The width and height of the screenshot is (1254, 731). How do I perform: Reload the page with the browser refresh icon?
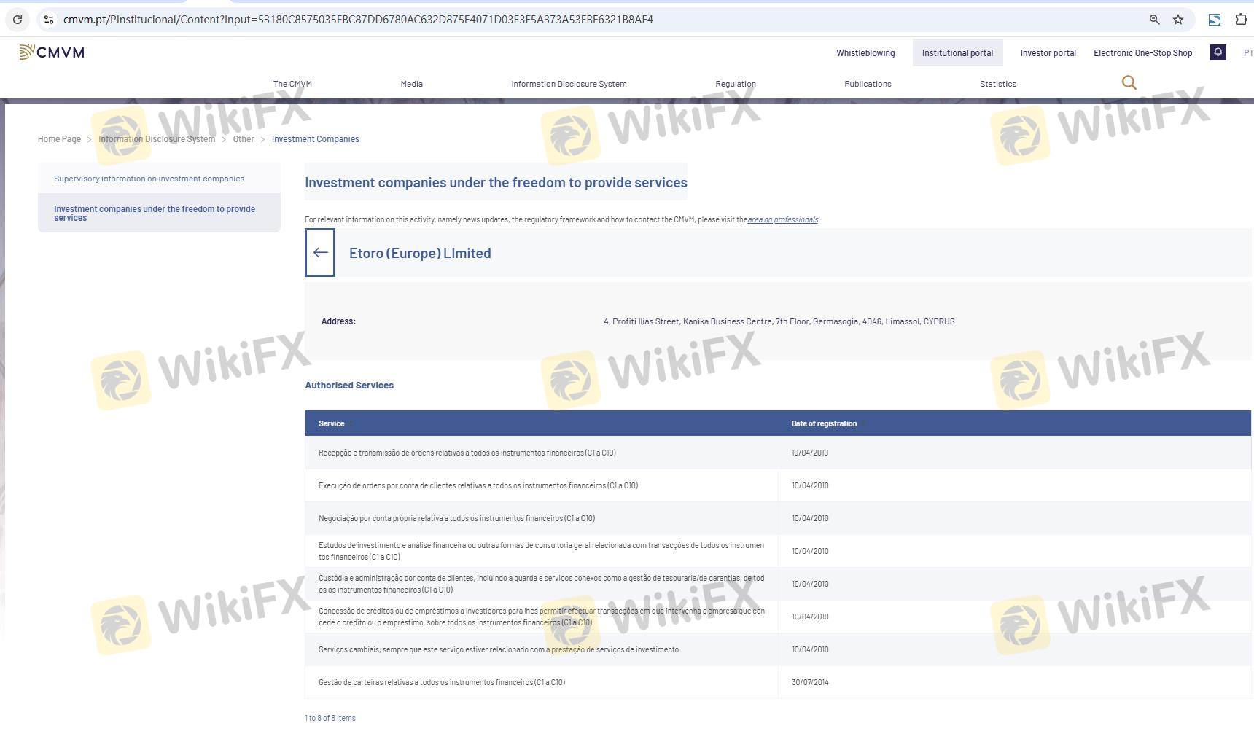point(17,20)
